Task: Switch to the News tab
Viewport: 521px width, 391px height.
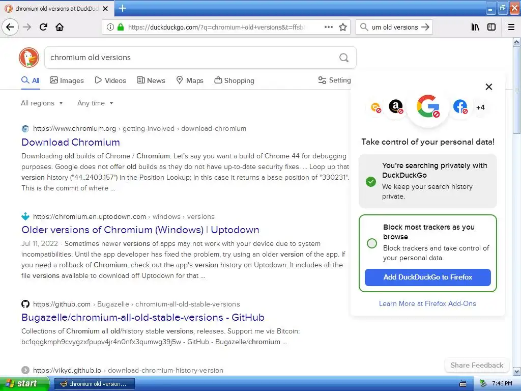Action: coord(151,80)
